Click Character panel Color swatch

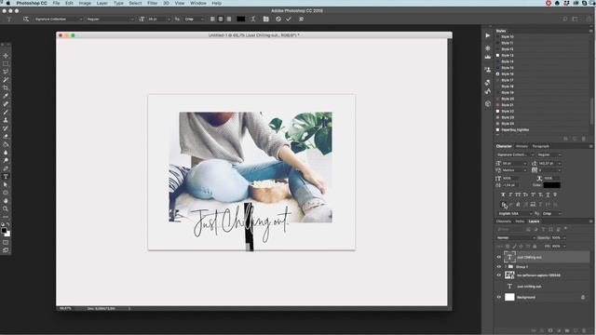click(551, 185)
